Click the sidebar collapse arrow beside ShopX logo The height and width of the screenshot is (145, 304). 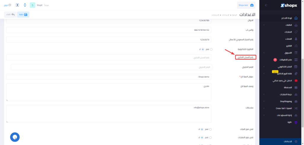tap(266, 5)
